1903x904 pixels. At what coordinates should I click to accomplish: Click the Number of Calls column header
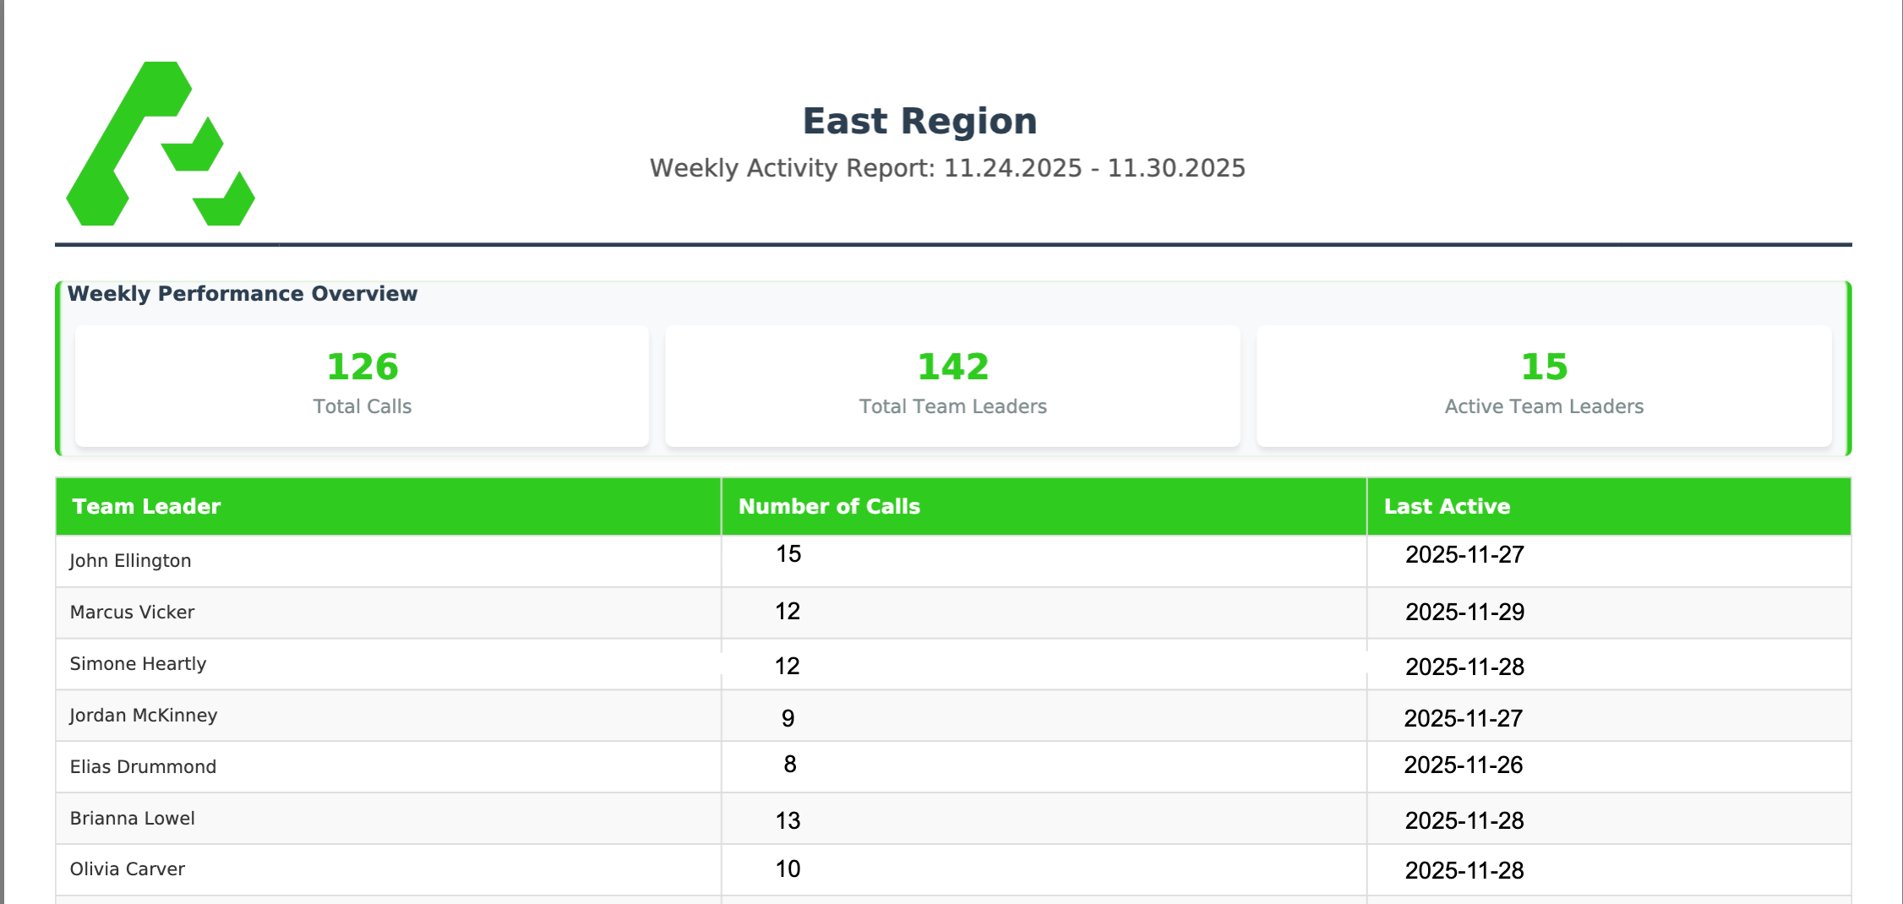829,506
